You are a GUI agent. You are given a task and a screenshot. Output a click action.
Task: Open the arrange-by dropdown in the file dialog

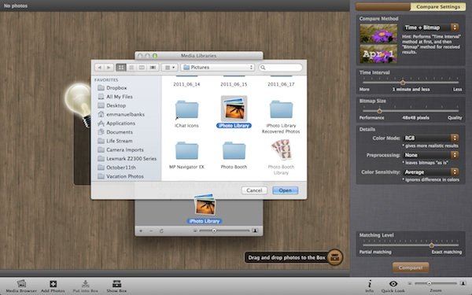tap(169, 68)
